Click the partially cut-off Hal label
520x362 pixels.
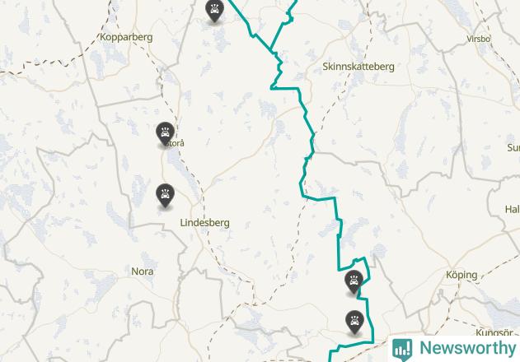(512, 209)
